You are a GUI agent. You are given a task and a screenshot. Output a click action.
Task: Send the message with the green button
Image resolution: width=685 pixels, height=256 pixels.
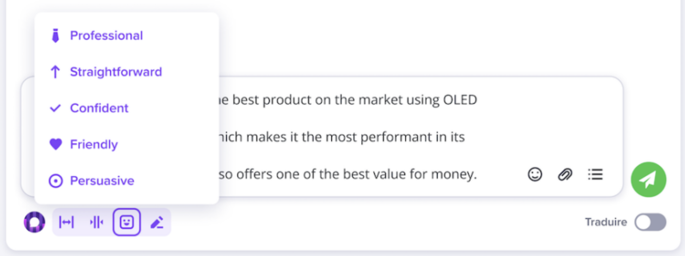(x=648, y=180)
